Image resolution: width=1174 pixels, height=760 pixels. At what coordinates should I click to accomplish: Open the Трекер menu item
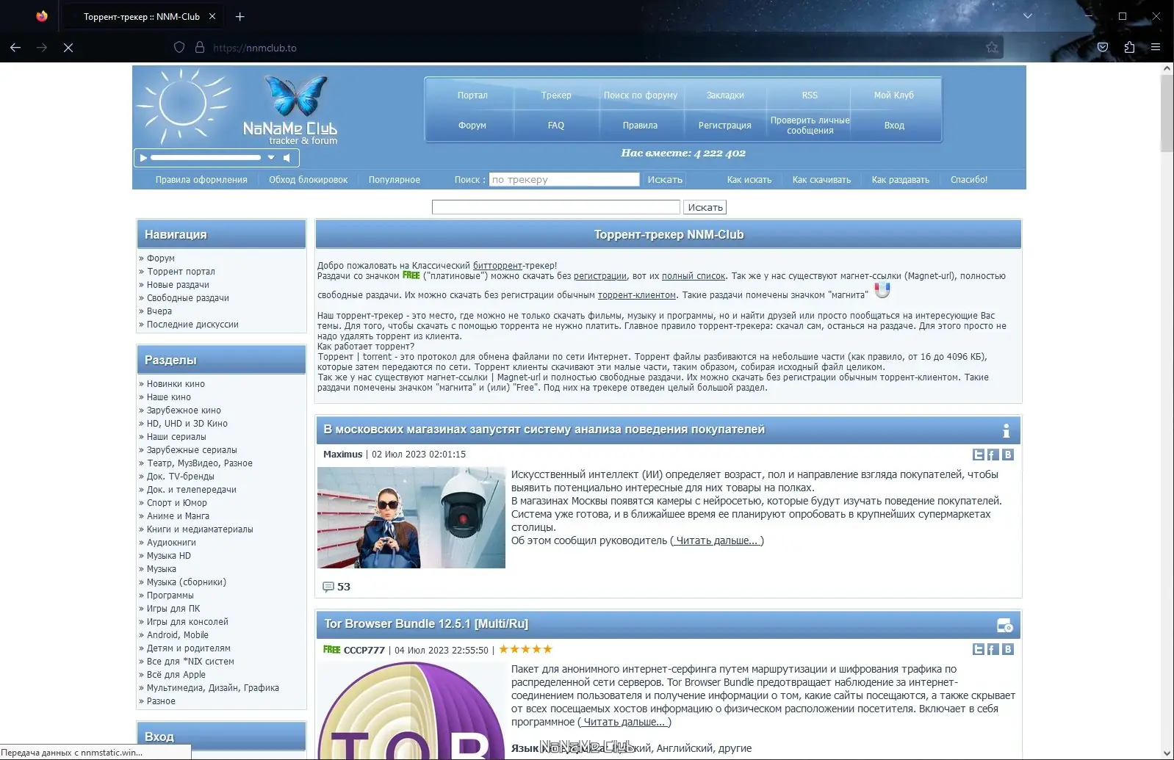click(556, 95)
